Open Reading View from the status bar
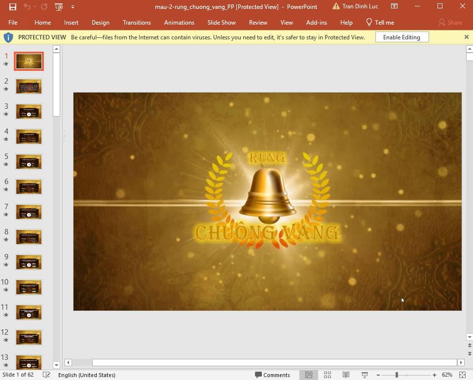Screen dimensions: 473x380 [x=345, y=375]
